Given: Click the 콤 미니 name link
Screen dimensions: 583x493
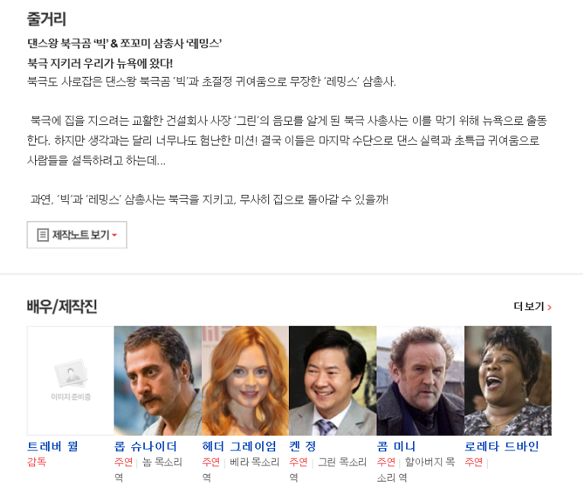Looking at the screenshot, I should (x=396, y=447).
